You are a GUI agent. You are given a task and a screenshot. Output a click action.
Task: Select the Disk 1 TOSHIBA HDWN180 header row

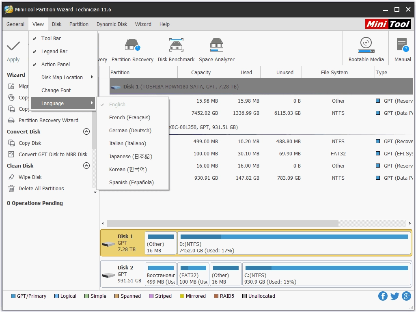coord(261,86)
